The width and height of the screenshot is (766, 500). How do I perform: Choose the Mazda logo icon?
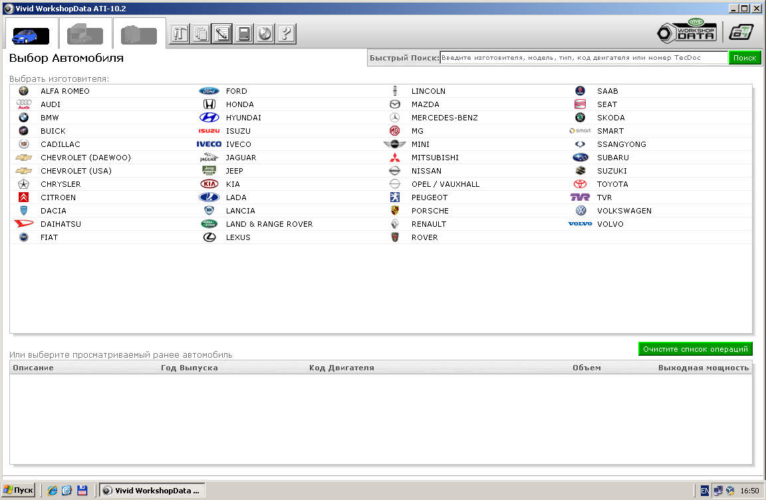(x=395, y=104)
